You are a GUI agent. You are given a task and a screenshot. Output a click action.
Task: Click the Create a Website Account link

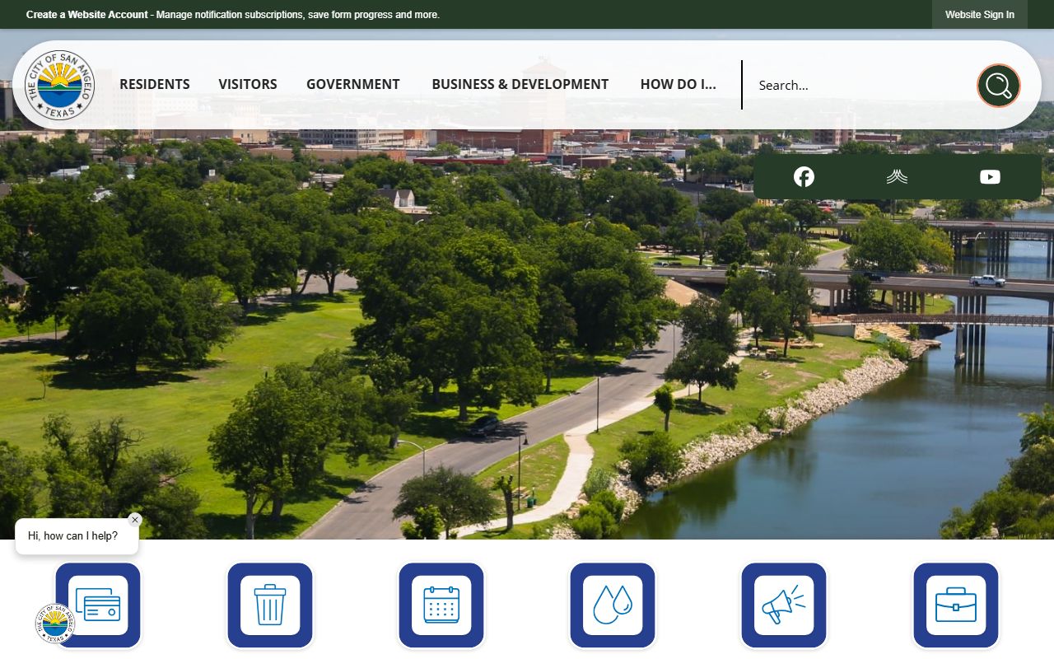click(87, 15)
